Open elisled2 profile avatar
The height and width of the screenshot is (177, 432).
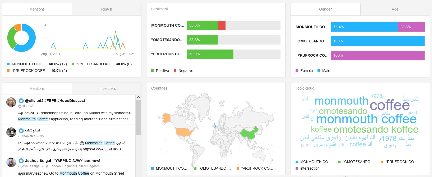tap(11, 102)
